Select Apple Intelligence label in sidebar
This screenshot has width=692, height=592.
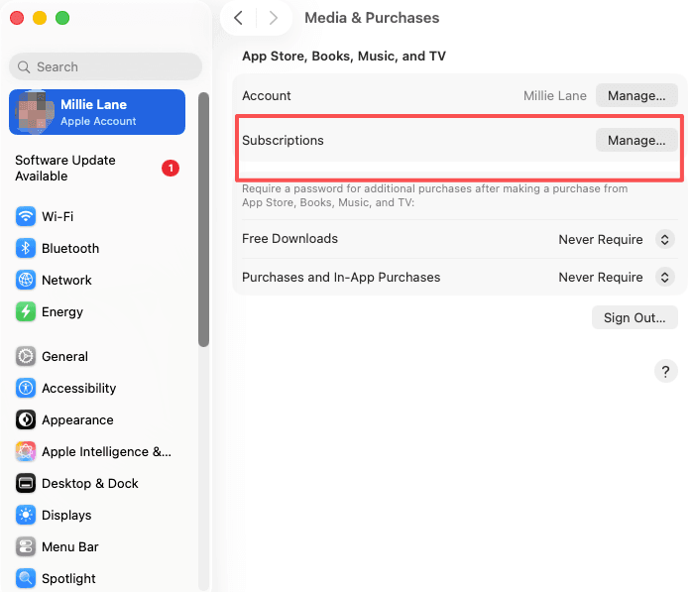(x=106, y=452)
